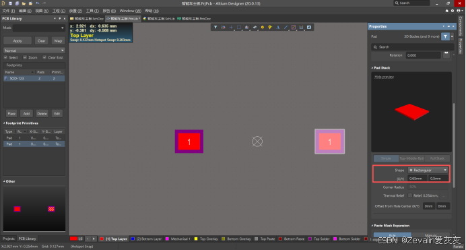Click the select rectangle tool icon
The image size is (466, 250).
[239, 27]
